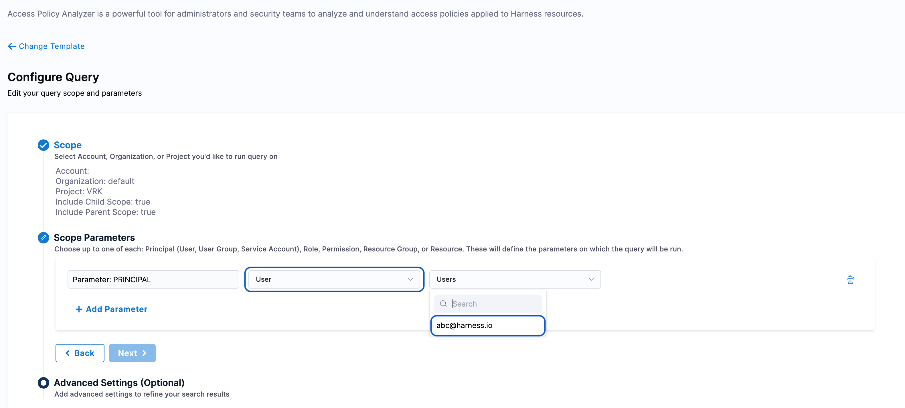Click the Back button
This screenshot has height=408, width=905.
[x=80, y=353]
